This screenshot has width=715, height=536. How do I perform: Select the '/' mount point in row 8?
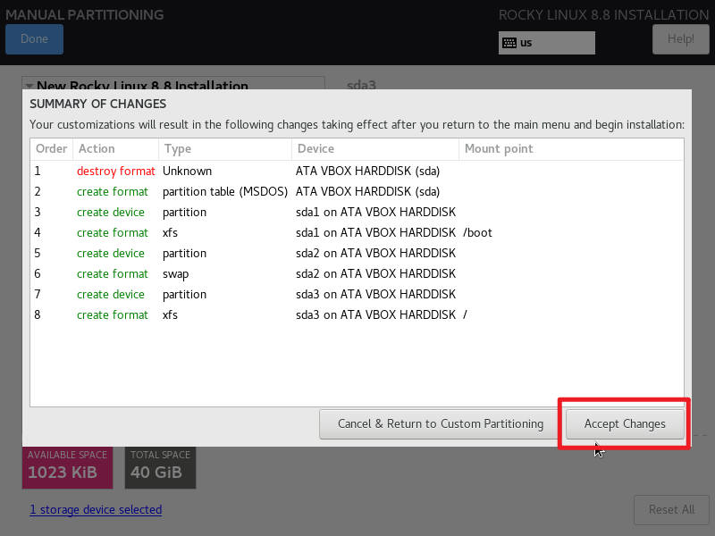(x=465, y=315)
